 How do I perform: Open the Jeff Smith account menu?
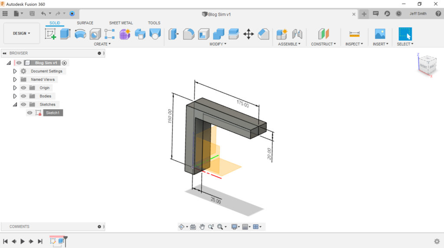pos(418,13)
